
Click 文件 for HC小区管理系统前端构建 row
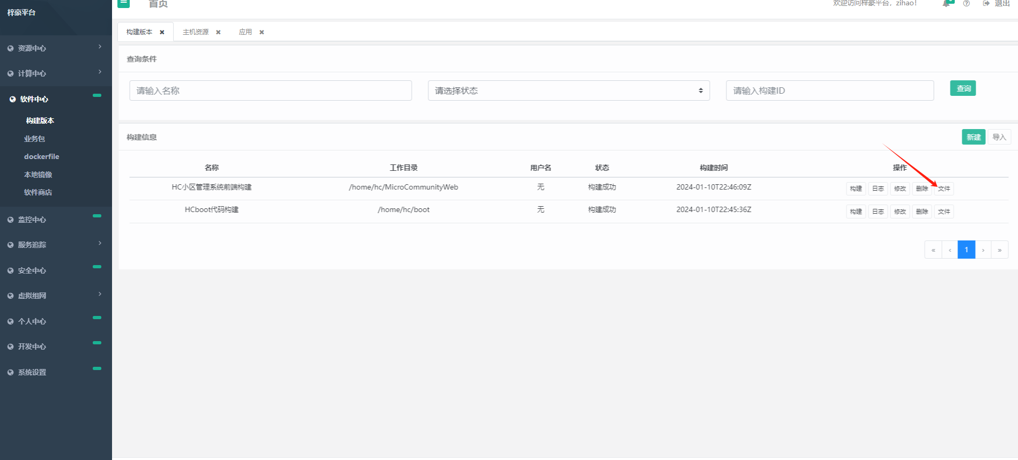tap(943, 188)
